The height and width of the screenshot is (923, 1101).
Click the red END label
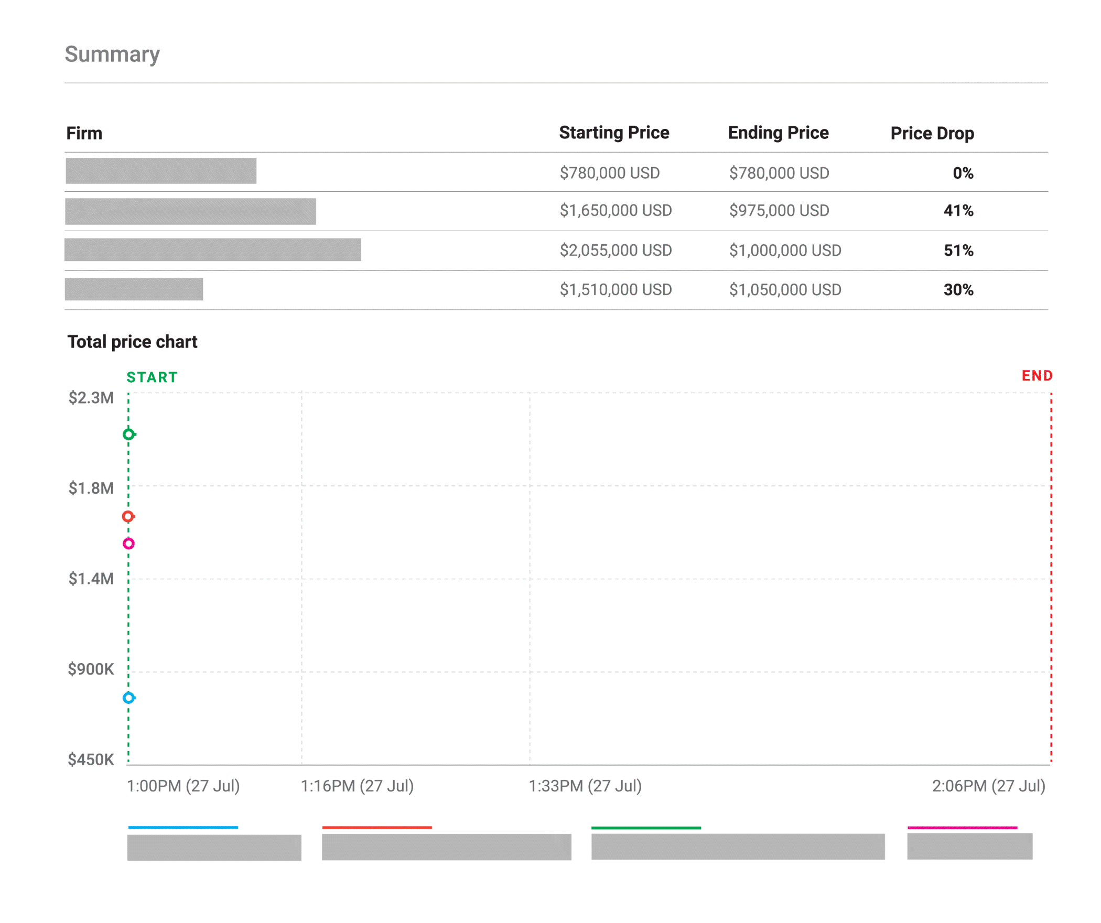(x=1038, y=376)
